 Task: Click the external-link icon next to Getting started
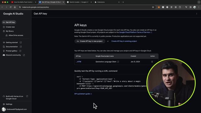pos(21,42)
